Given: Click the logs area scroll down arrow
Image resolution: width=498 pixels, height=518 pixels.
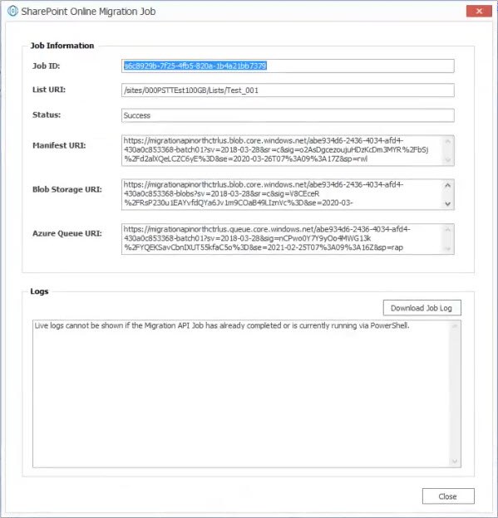Looking at the screenshot, I should (x=455, y=462).
